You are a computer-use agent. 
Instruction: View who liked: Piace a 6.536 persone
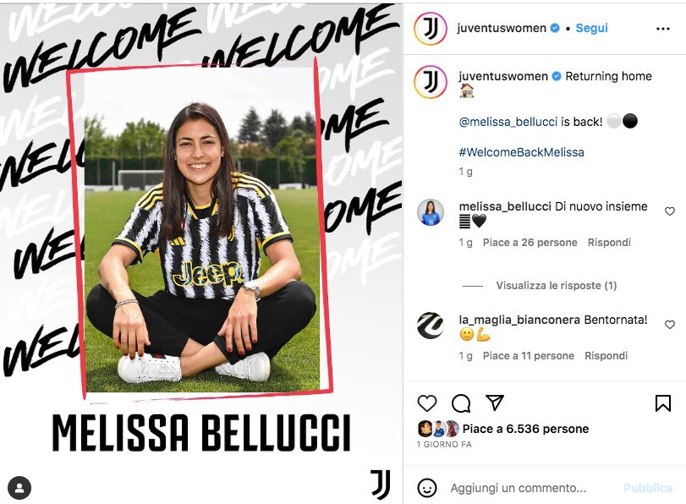click(x=525, y=429)
